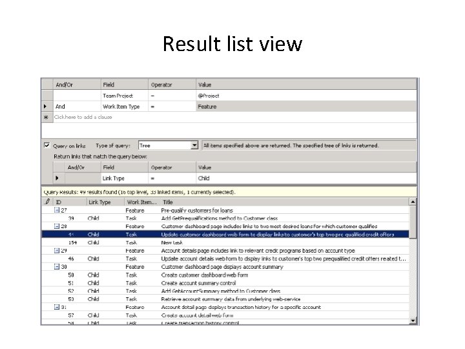Click the Operator header in top query grid

pyautogui.click(x=172, y=85)
